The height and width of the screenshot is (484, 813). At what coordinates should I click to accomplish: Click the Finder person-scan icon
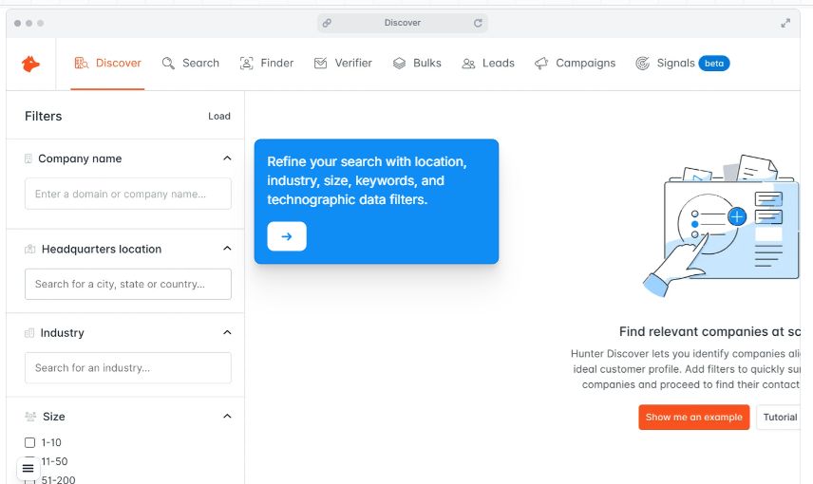point(246,64)
